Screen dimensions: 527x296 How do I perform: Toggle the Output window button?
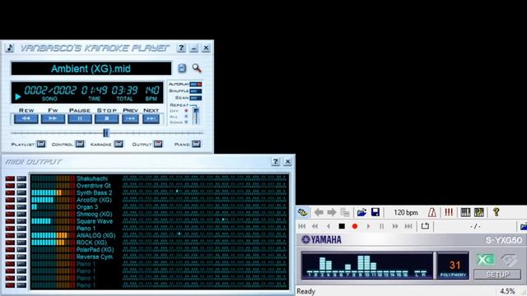tap(158, 144)
